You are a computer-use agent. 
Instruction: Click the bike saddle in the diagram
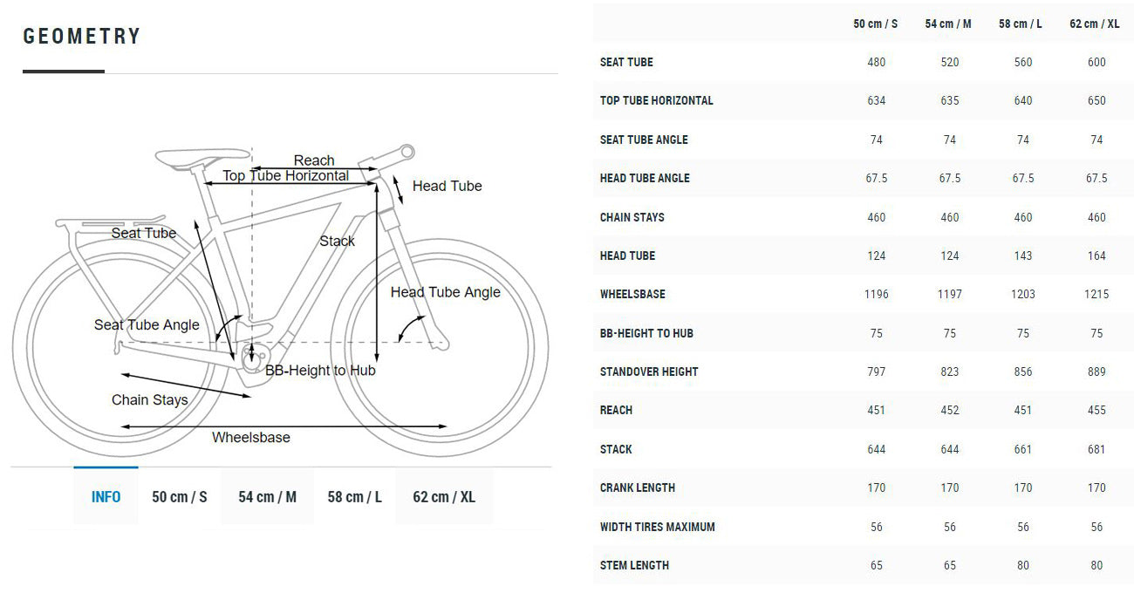[202, 156]
